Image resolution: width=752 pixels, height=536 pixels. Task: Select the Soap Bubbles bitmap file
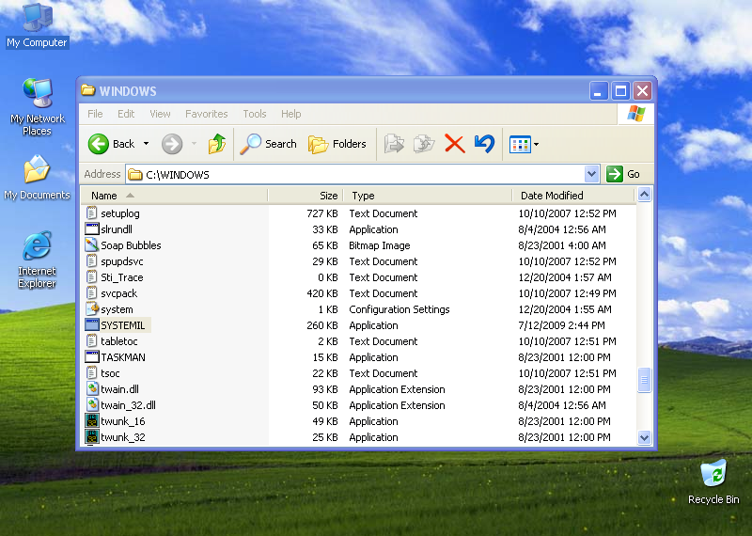coord(131,245)
